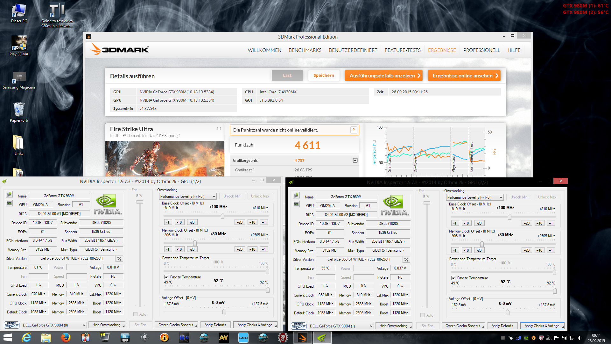Click PayPal Donate icon in GPU (1/2) window

11,325
